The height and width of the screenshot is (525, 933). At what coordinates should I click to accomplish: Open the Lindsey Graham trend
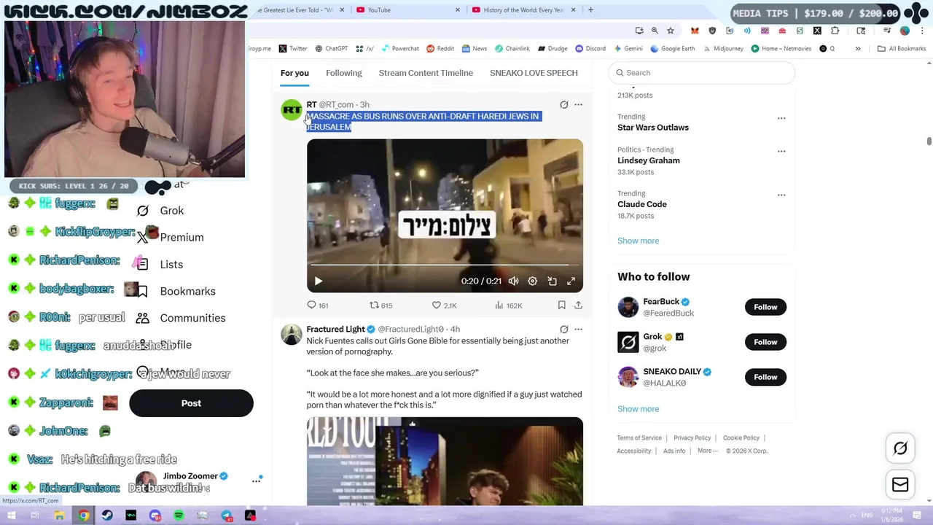pyautogui.click(x=648, y=160)
